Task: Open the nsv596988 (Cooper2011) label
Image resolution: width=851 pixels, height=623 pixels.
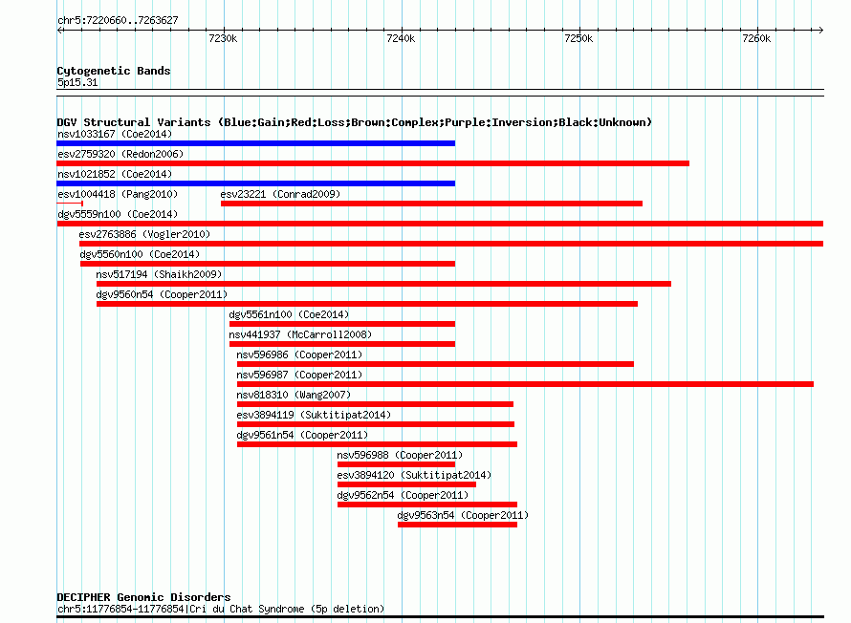Action: coord(400,455)
